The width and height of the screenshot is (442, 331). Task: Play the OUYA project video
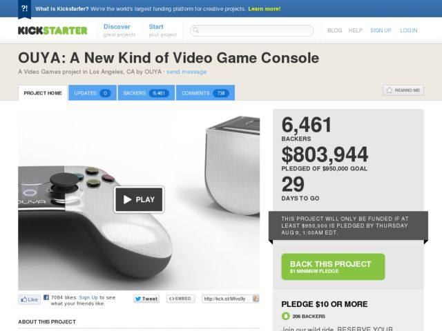[139, 199]
